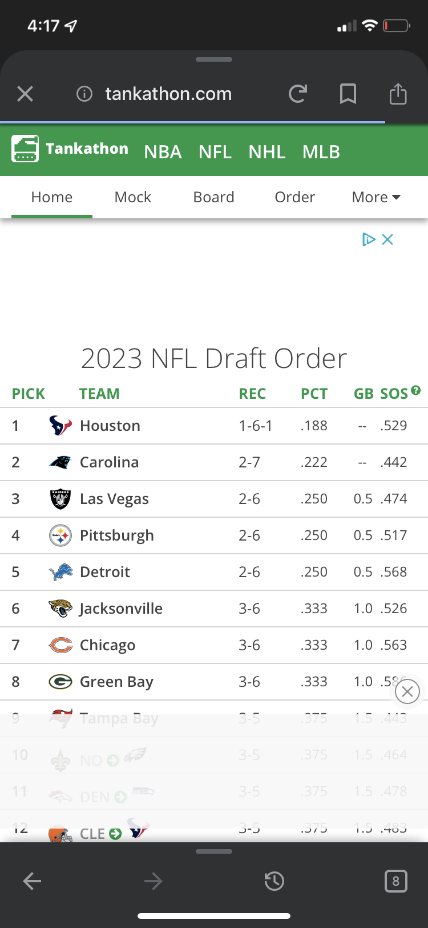Open the Jacksonville team row
This screenshot has height=928, width=428.
(214, 609)
